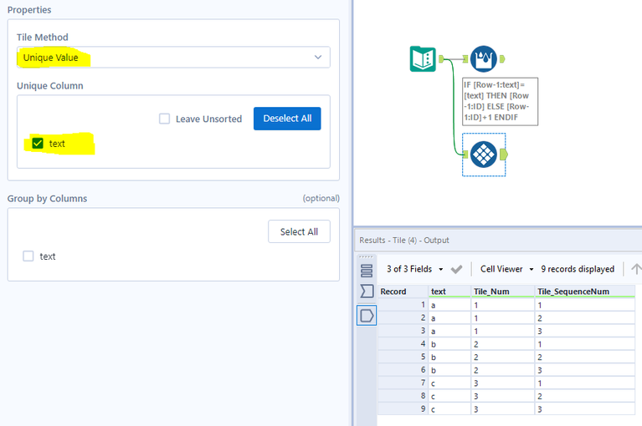Click the Tile_Num column header
This screenshot has height=426, width=642.
503,292
